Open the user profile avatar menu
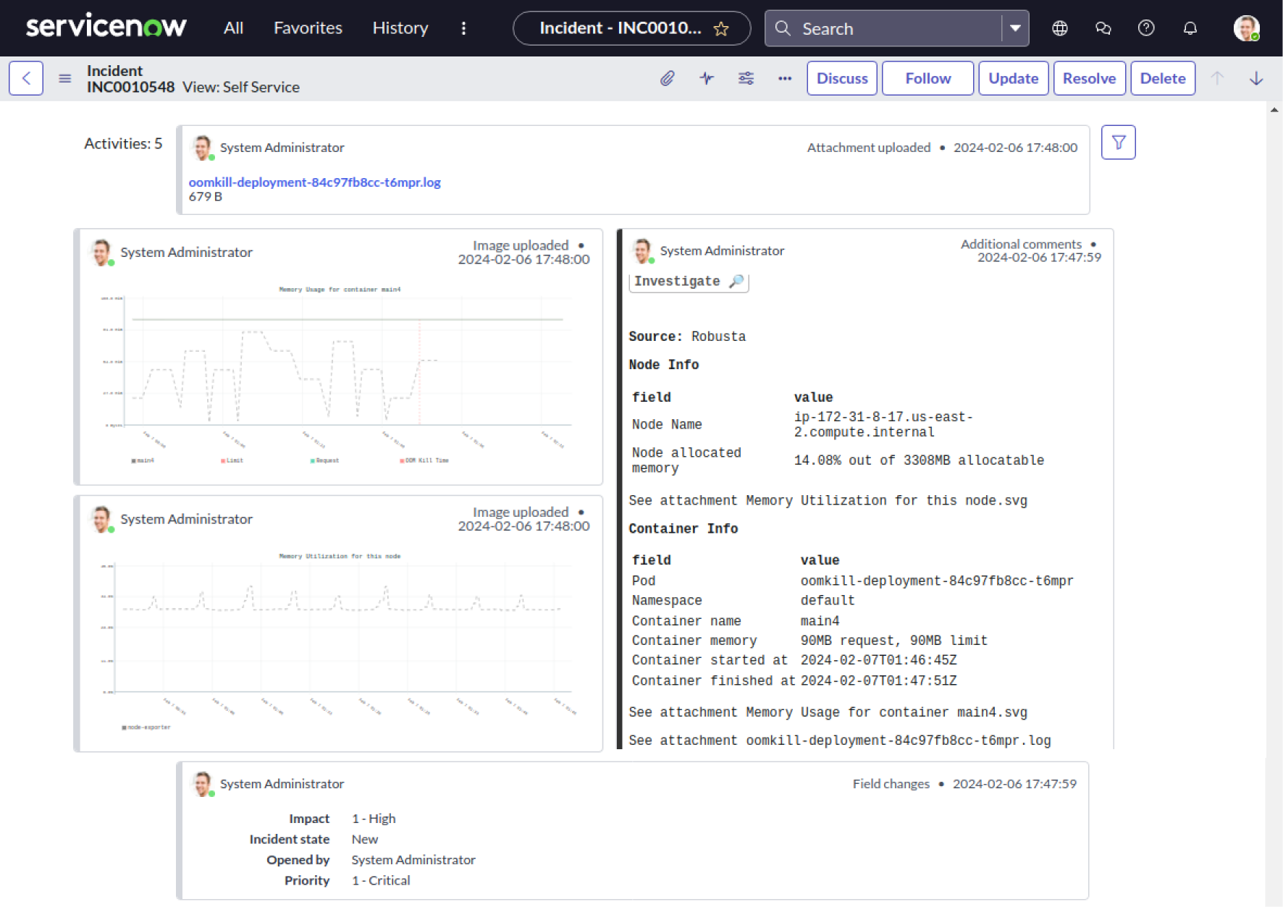The height and width of the screenshot is (907, 1283). tap(1245, 28)
